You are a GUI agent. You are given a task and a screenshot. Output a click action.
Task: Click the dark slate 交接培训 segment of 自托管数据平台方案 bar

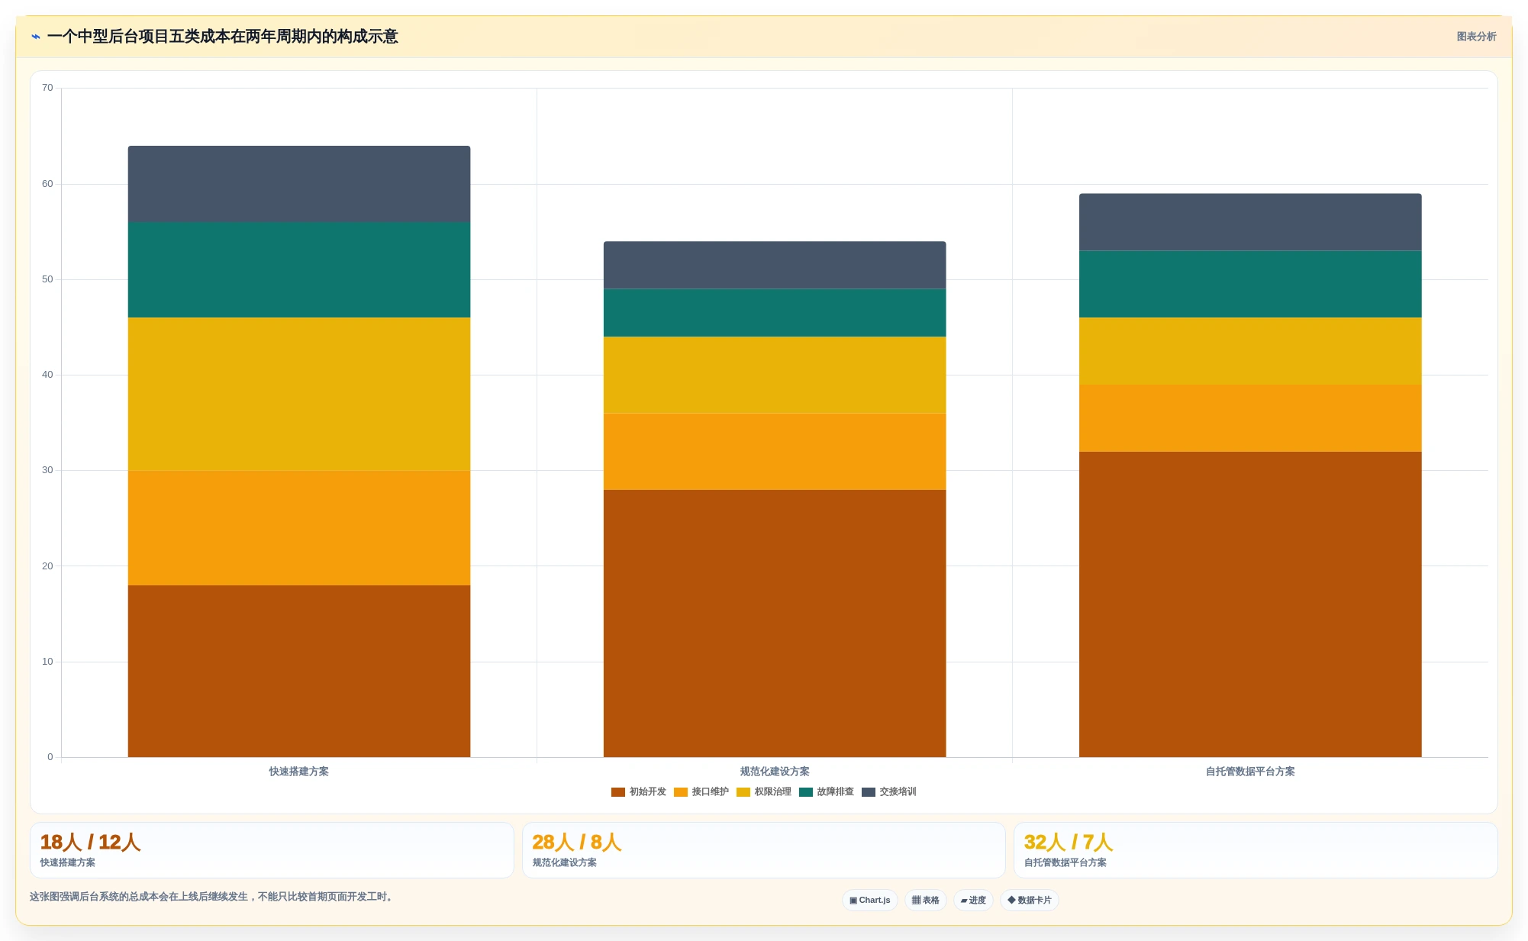click(1250, 222)
